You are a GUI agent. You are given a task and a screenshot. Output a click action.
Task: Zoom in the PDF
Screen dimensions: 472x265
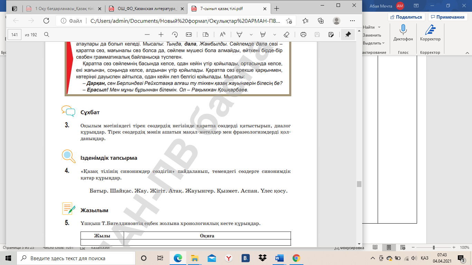click(x=161, y=35)
